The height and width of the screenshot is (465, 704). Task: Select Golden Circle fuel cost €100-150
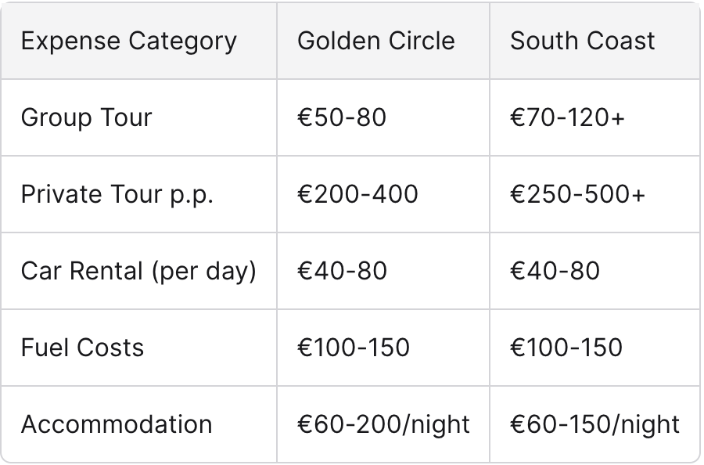coord(354,348)
